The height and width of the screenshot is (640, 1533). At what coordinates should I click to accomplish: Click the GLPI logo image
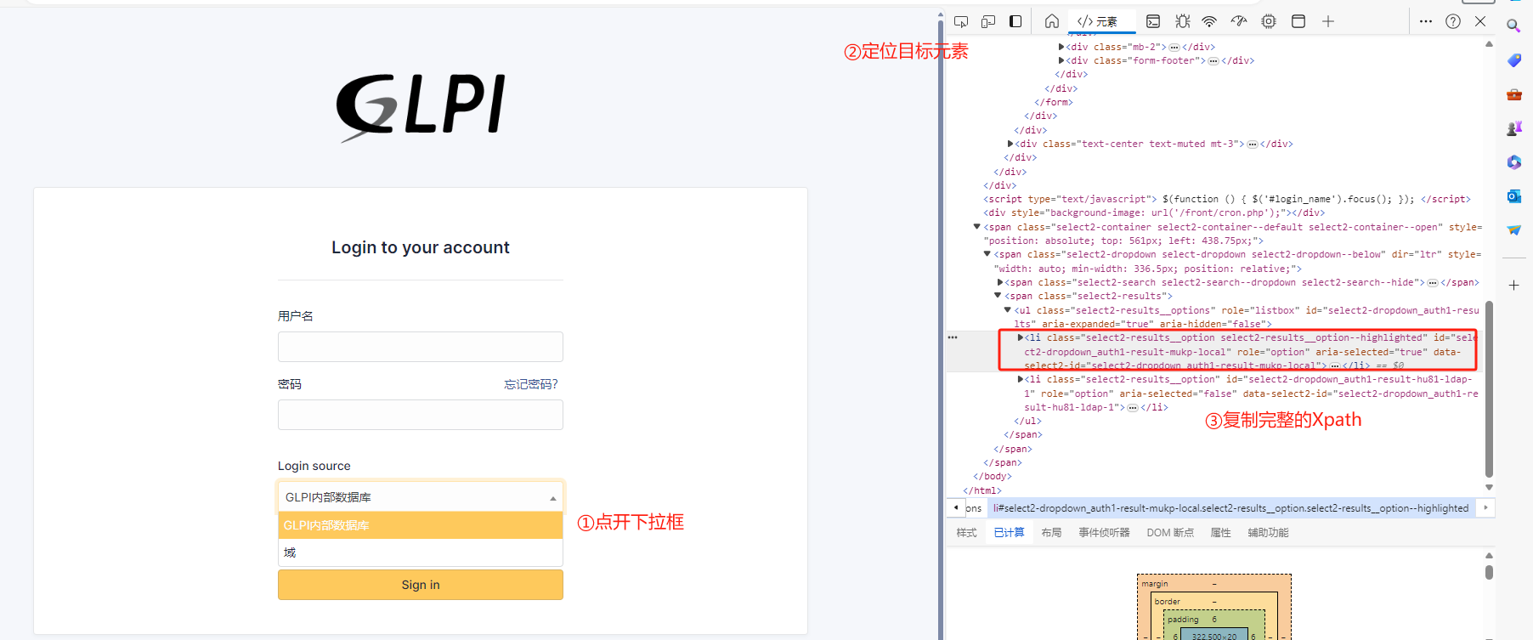pyautogui.click(x=421, y=106)
